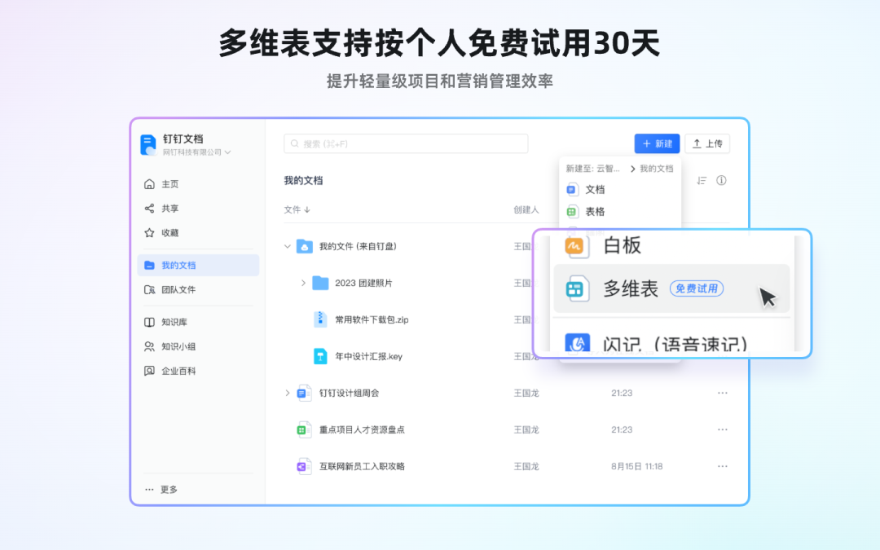The image size is (880, 550).
Task: Open 知识库 knowledge base
Action: pos(174,323)
